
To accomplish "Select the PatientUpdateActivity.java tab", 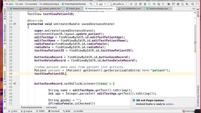I will click(100, 8).
